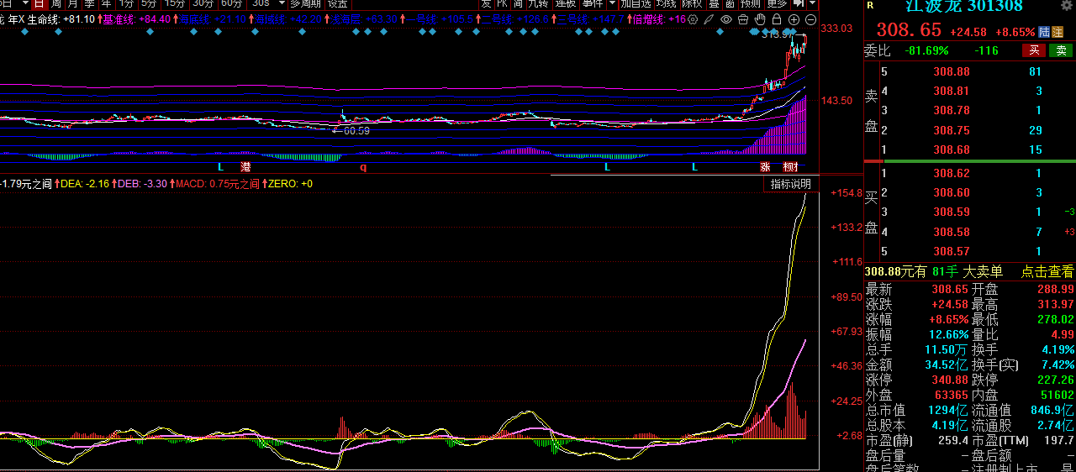The height and width of the screenshot is (472, 1076).
Task: Click the hand pan tool icon
Action: [x=761, y=18]
